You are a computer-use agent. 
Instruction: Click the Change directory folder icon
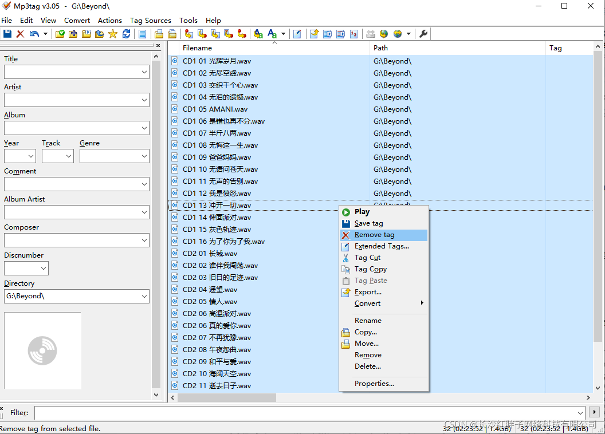point(60,34)
